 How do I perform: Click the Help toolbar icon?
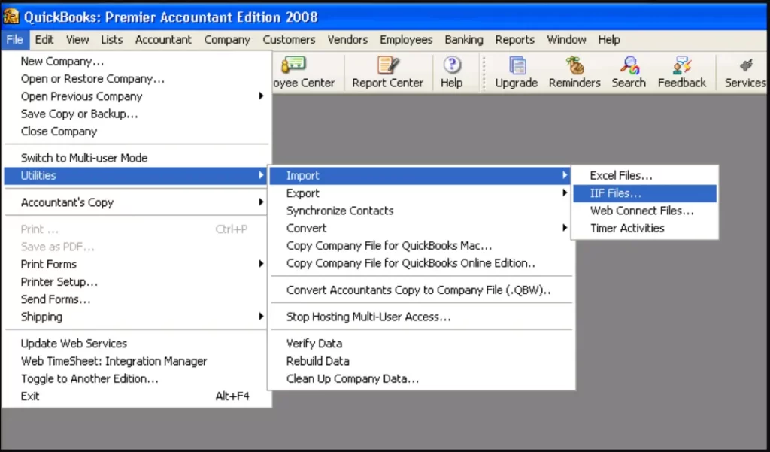452,72
